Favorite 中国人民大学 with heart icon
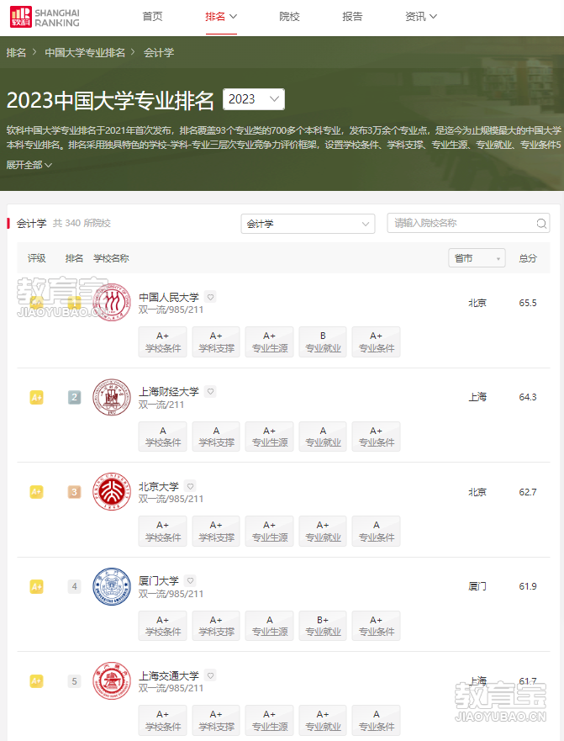This screenshot has height=741, width=564. click(211, 297)
